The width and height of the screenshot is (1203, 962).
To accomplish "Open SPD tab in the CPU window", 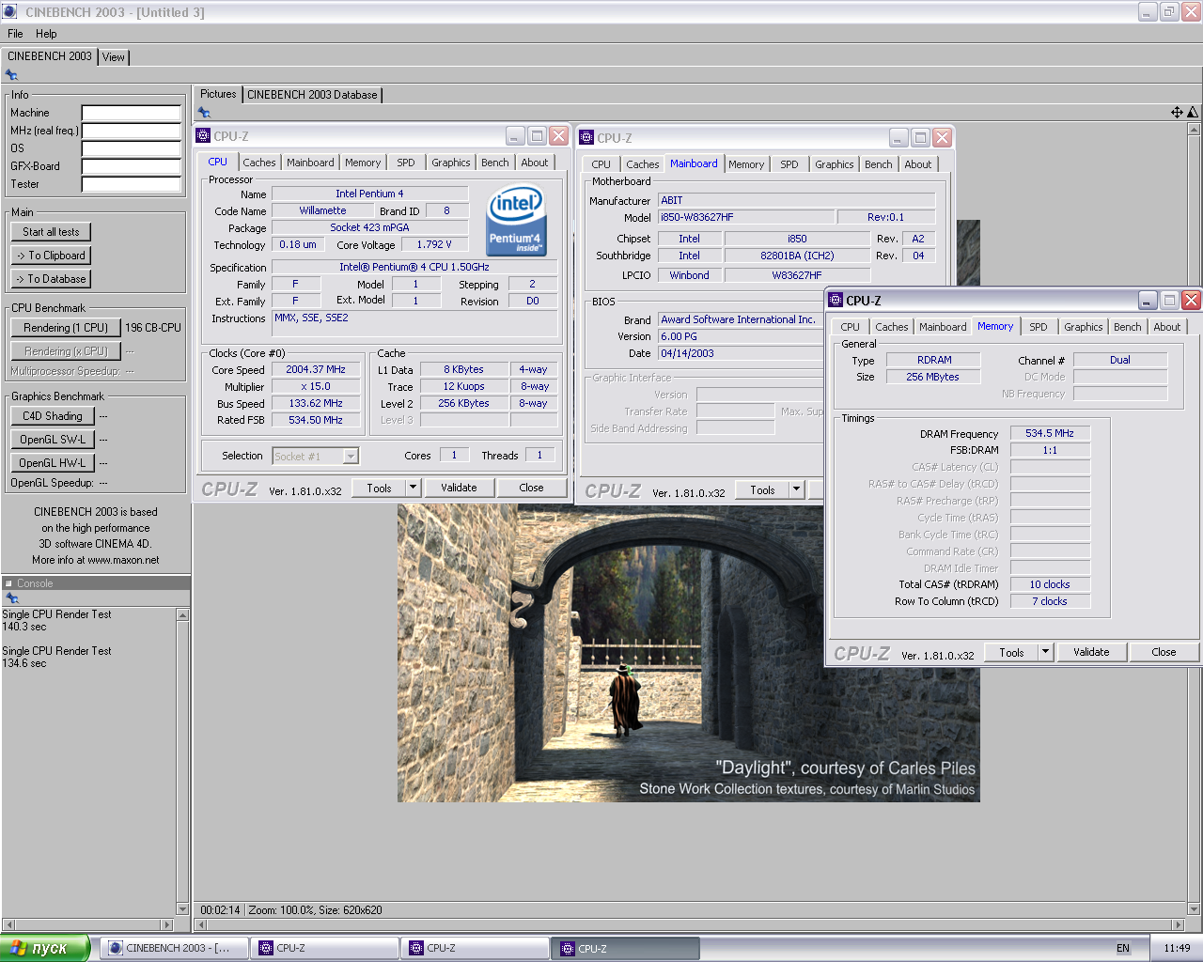I will coord(406,163).
